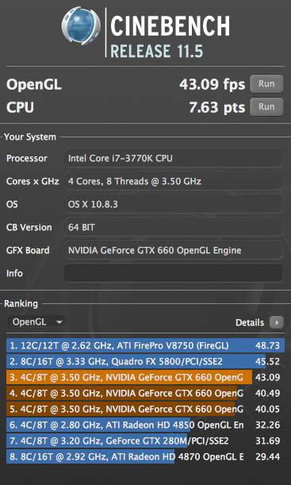Viewport: 291px width, 485px height.
Task: Click the Info text field
Action: [174, 273]
